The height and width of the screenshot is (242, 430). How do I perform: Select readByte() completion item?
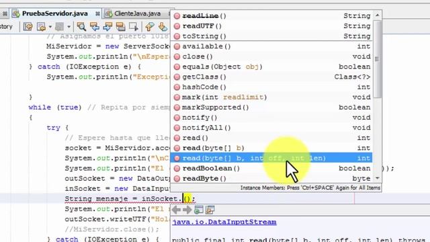pos(271,178)
